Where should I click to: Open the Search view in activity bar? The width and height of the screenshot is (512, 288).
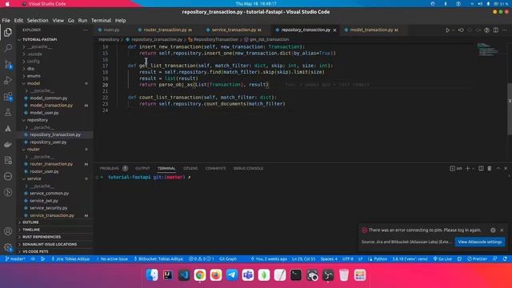coord(8,48)
